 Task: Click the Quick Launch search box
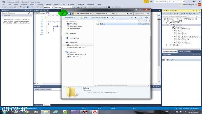[170, 2]
